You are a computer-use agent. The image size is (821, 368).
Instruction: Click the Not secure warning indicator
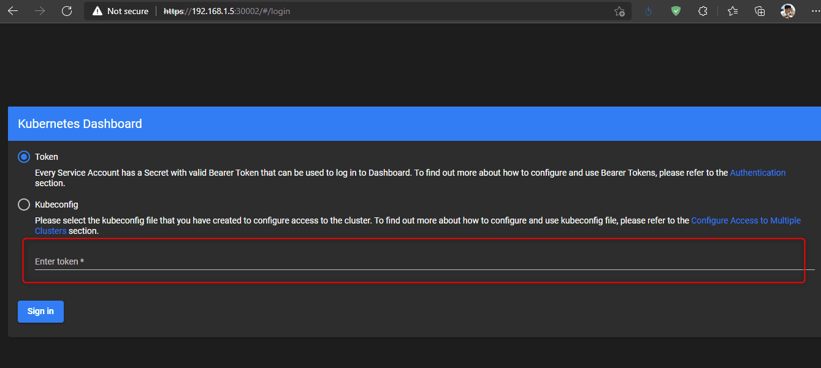coord(120,11)
